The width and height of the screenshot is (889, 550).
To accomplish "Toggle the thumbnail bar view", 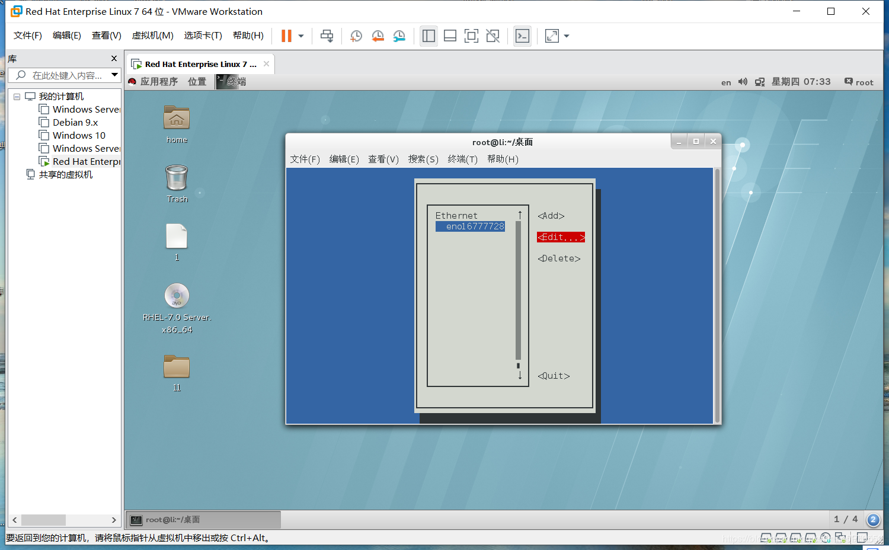I will coord(450,36).
